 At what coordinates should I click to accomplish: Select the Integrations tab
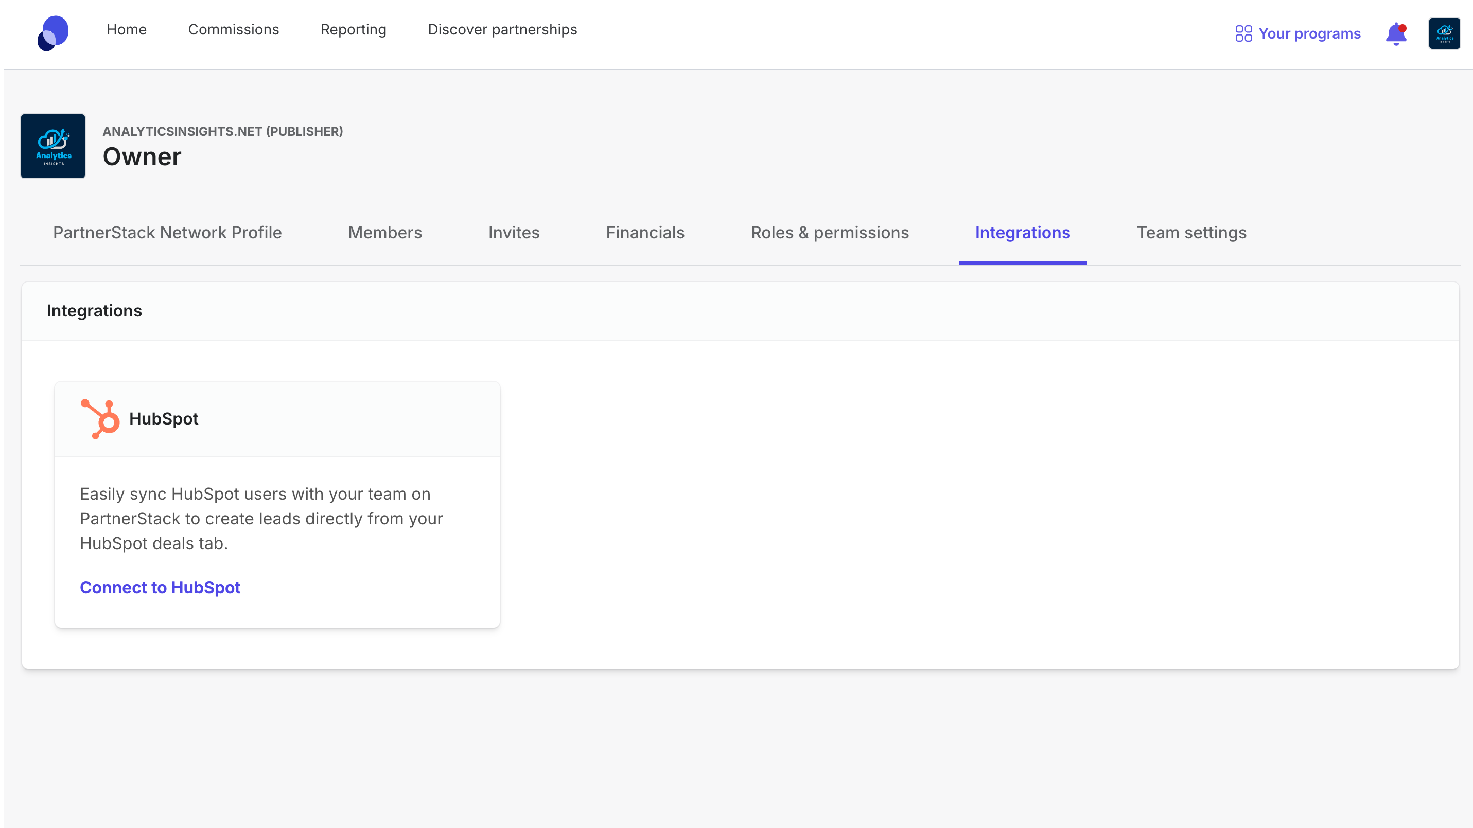pyautogui.click(x=1022, y=233)
